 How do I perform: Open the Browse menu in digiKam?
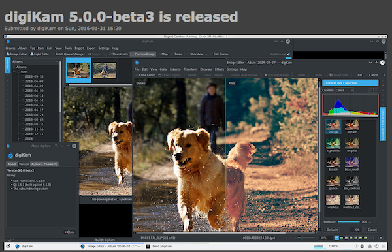[x=10, y=48]
